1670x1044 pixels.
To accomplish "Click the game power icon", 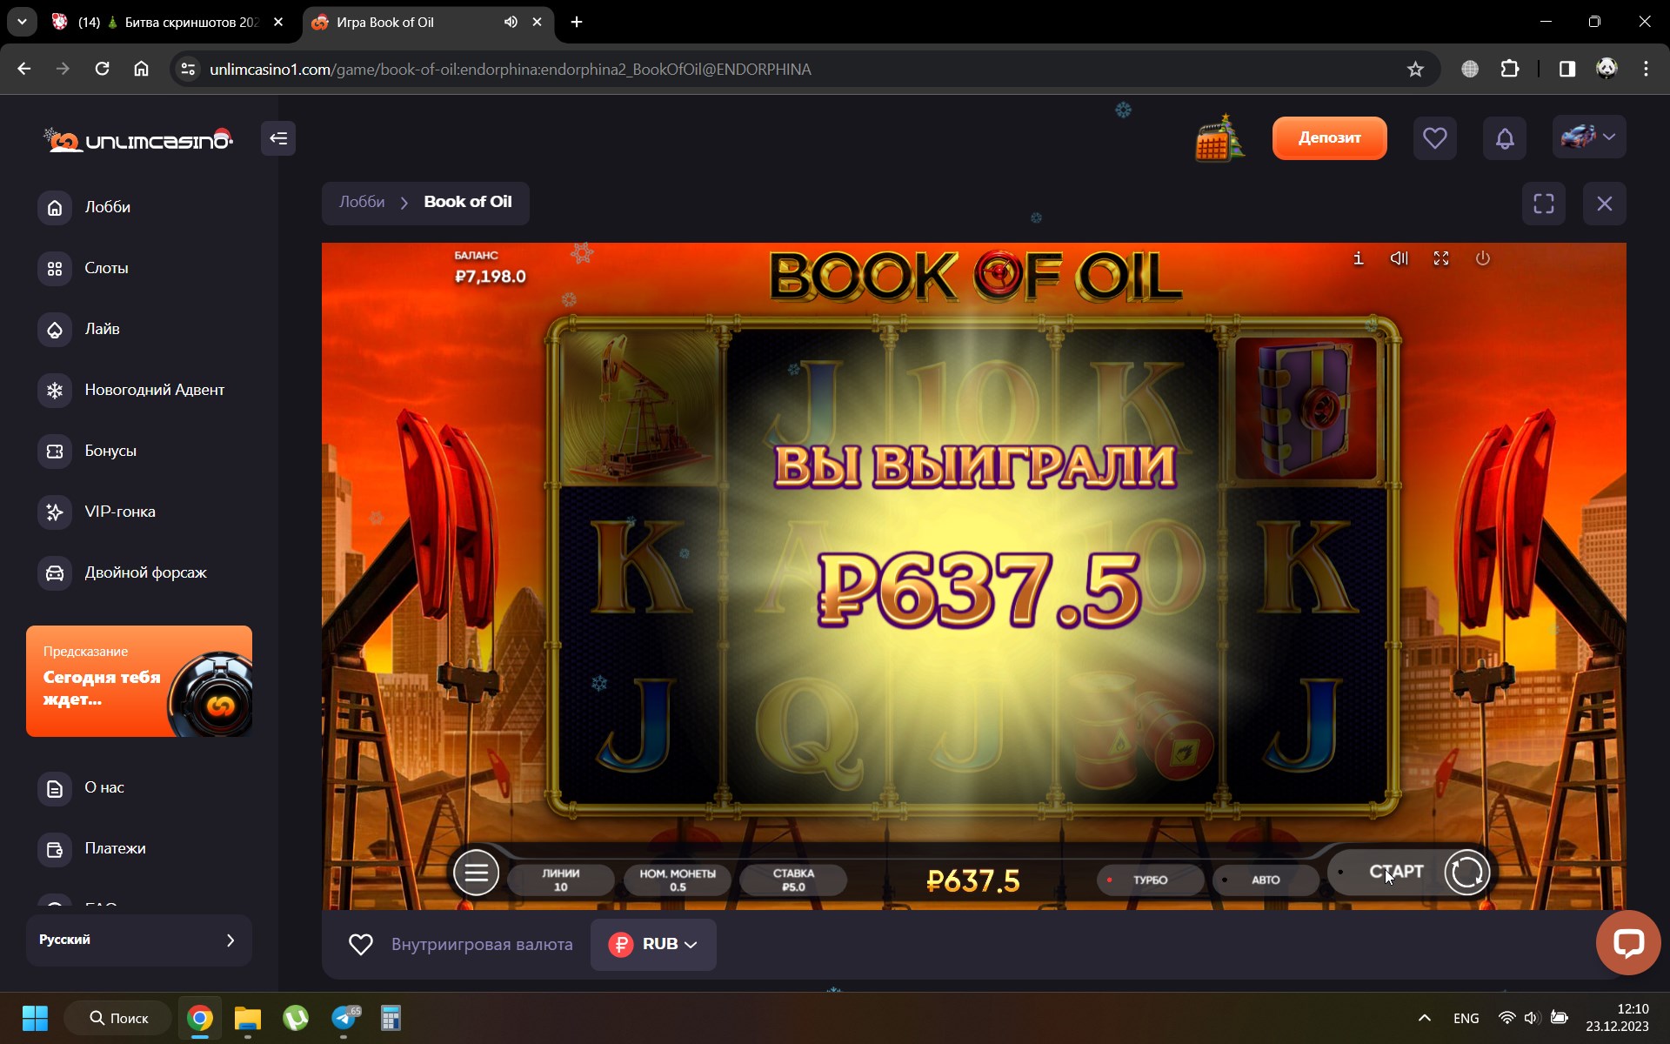I will (1483, 258).
